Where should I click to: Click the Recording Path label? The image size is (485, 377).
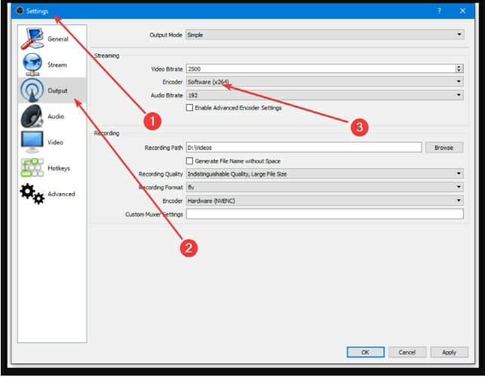(x=164, y=148)
